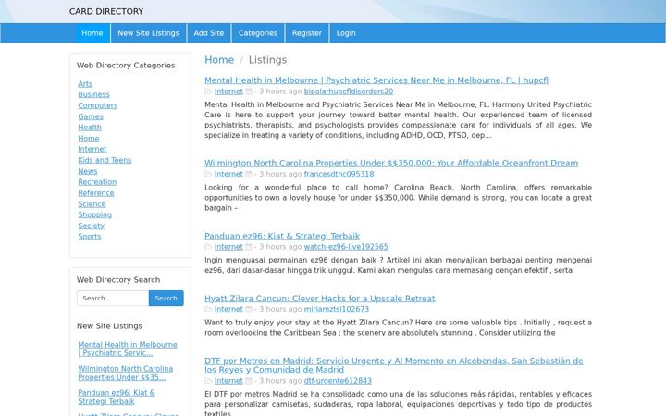The height and width of the screenshot is (416, 666).
Task: Open the Internet category in sidebar
Action: pyautogui.click(x=92, y=149)
